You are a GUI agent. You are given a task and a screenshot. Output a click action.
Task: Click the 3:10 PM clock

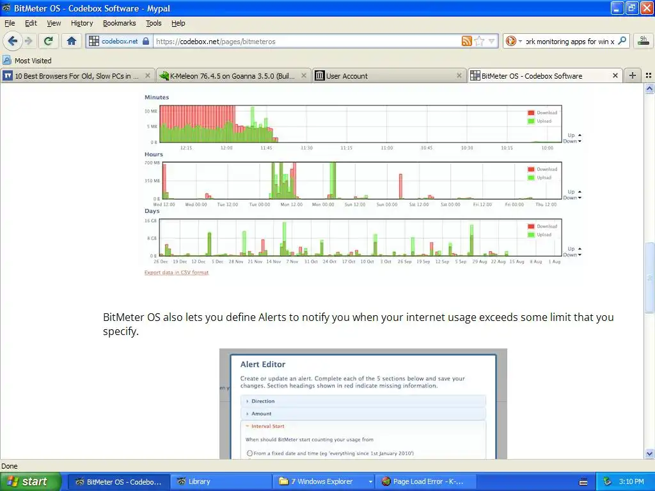coord(631,481)
